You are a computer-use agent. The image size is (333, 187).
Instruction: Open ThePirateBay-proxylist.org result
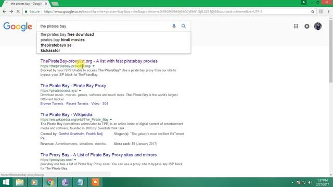click(x=99, y=61)
